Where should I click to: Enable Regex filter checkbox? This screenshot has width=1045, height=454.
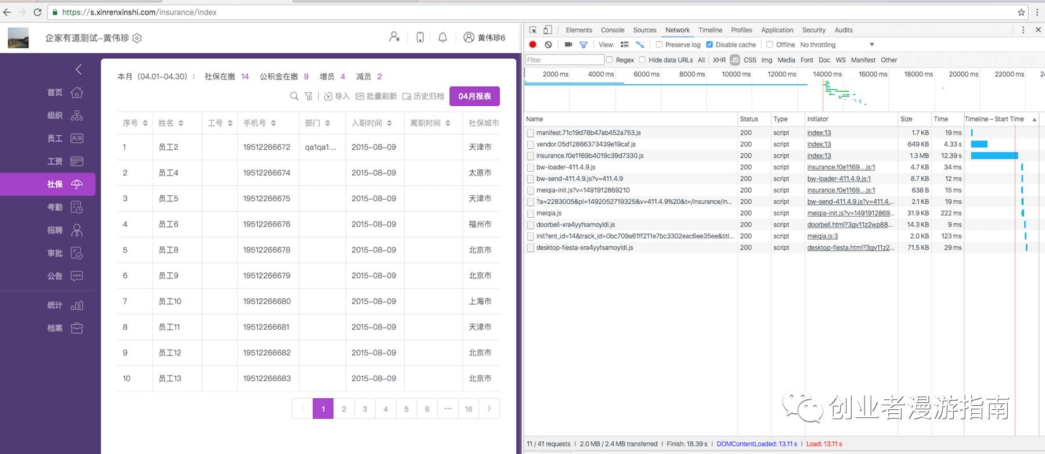click(x=610, y=60)
